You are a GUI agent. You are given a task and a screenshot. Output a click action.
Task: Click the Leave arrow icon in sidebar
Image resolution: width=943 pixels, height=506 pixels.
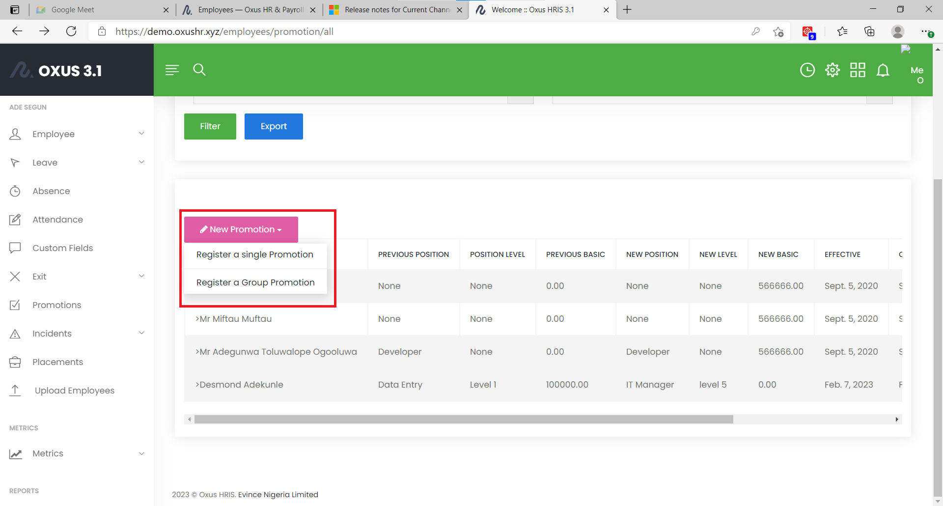(15, 163)
